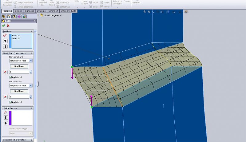Open help for the Loft8 PropertyManager
246x142 pixels.
(34, 21)
